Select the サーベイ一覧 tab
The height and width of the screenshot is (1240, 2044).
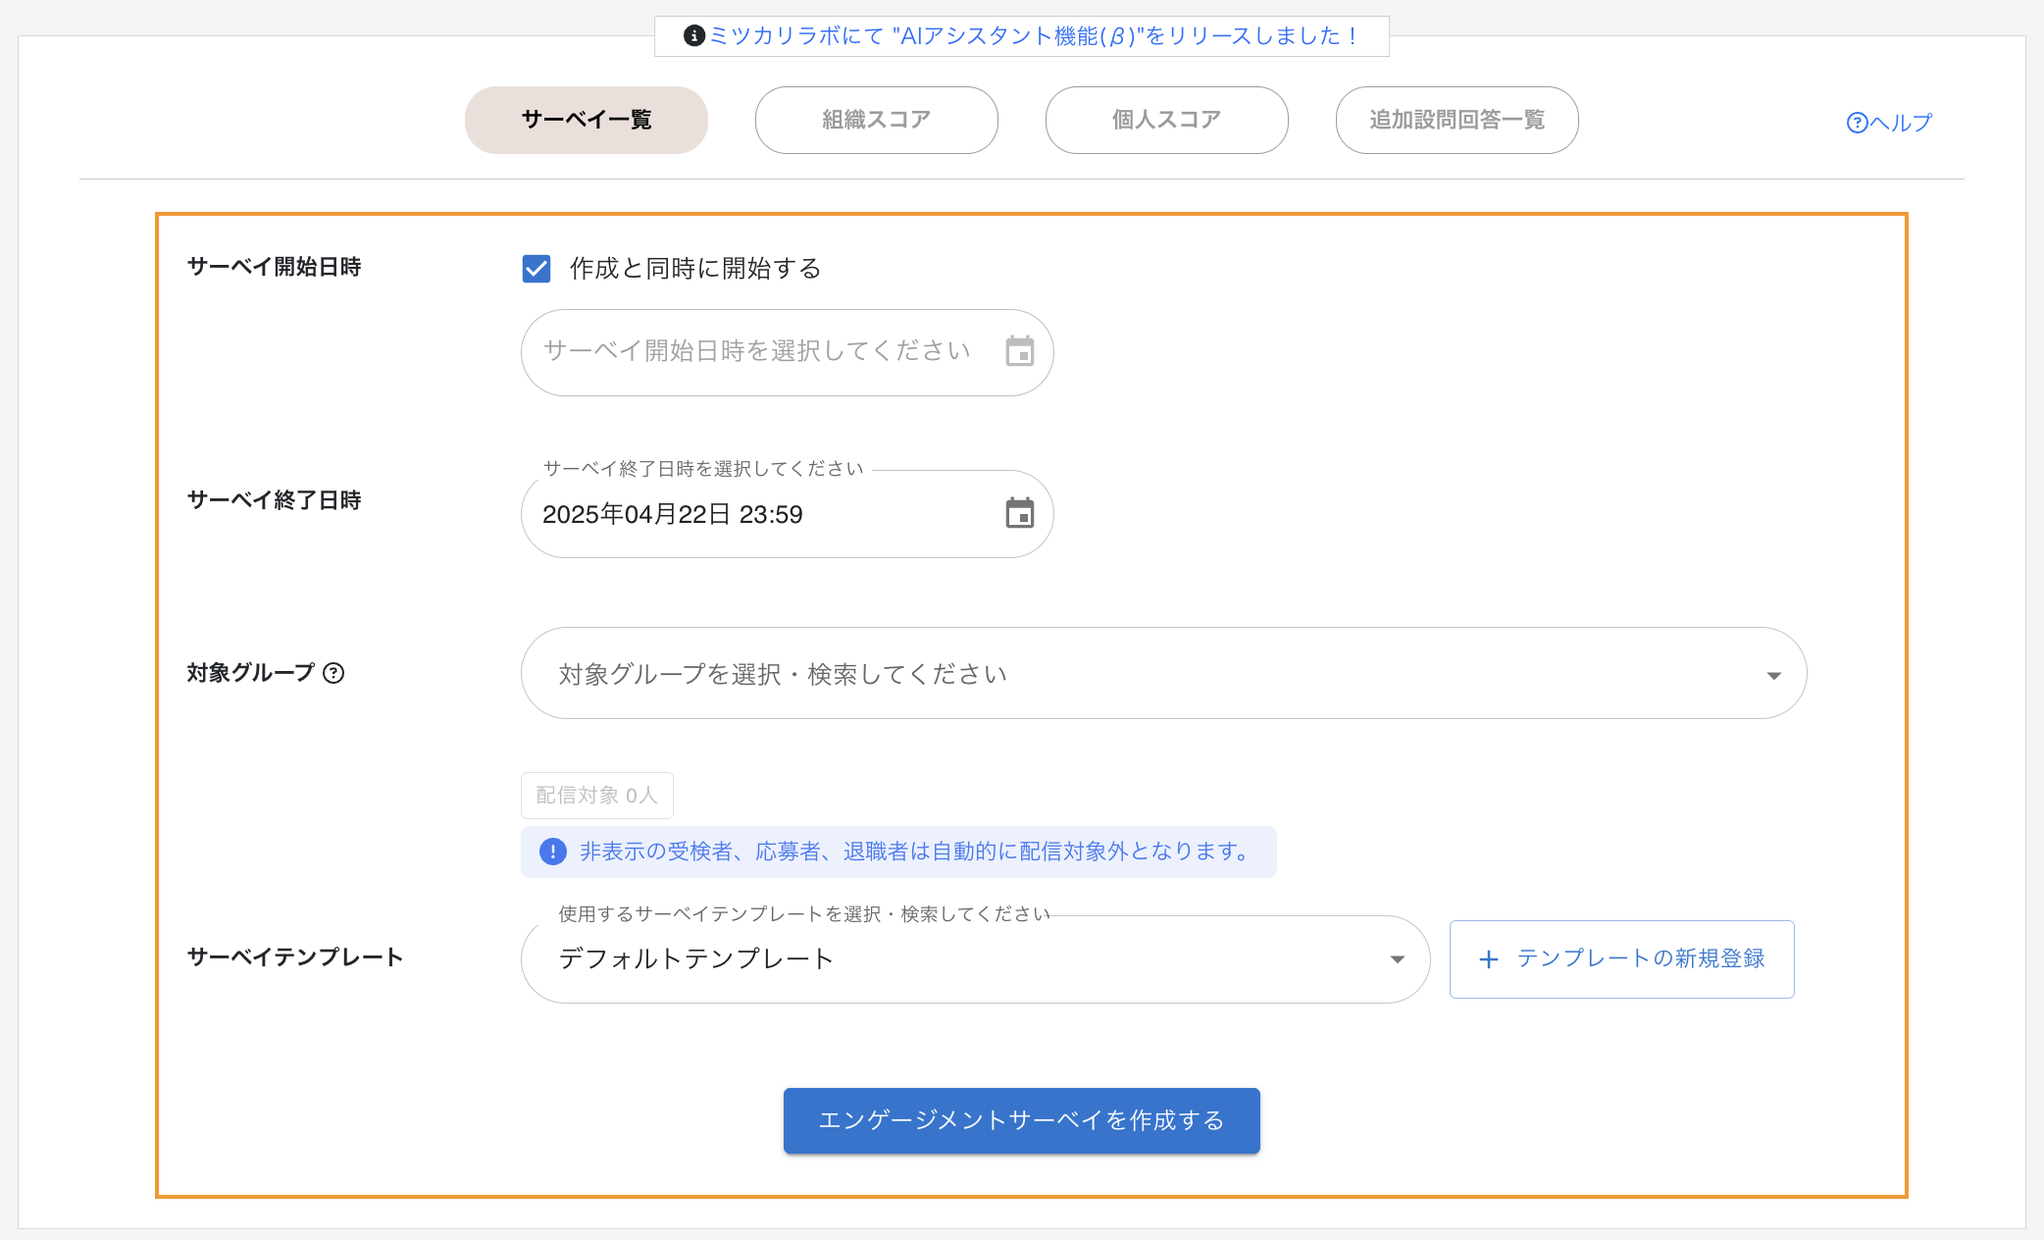(586, 120)
